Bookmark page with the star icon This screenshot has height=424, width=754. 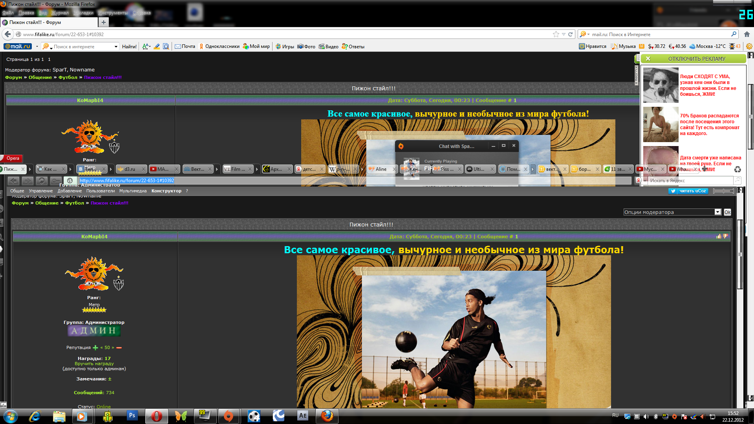tap(556, 34)
